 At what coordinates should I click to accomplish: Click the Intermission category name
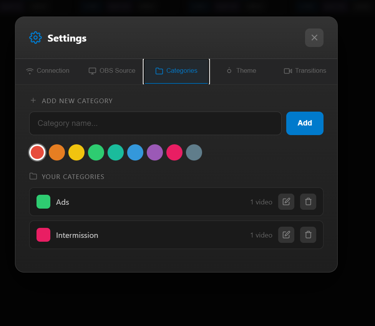pyautogui.click(x=77, y=235)
